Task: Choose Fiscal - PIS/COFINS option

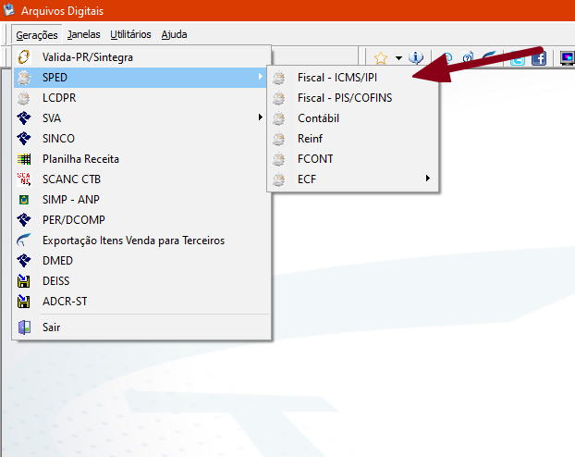Action: 353,98
